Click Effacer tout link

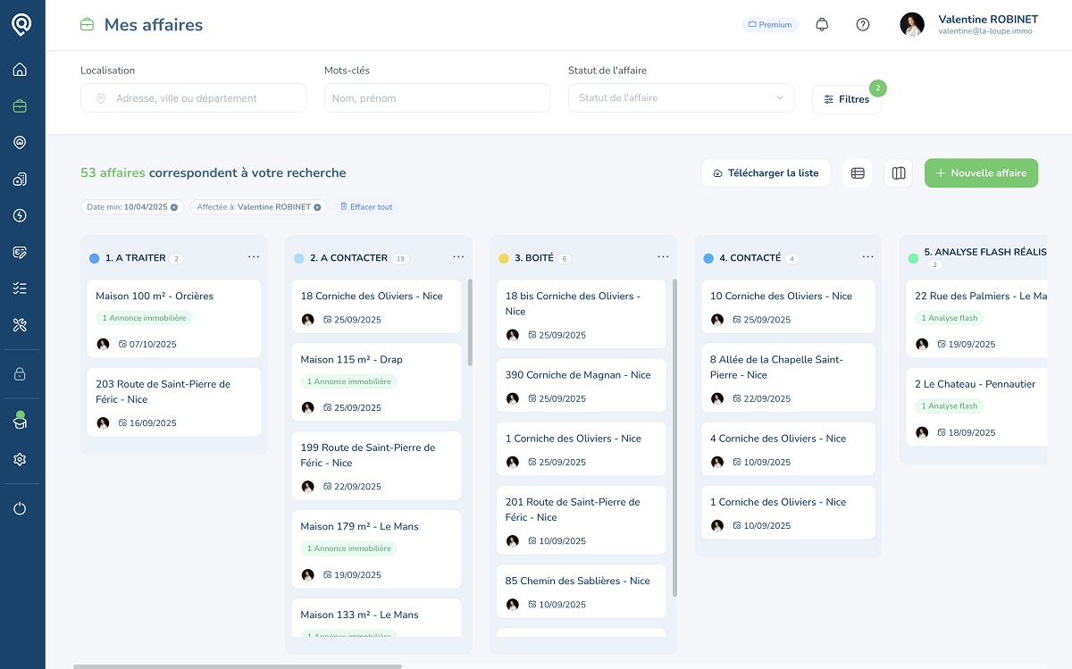[366, 207]
